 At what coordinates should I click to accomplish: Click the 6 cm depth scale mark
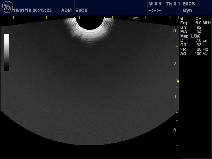[175, 129]
